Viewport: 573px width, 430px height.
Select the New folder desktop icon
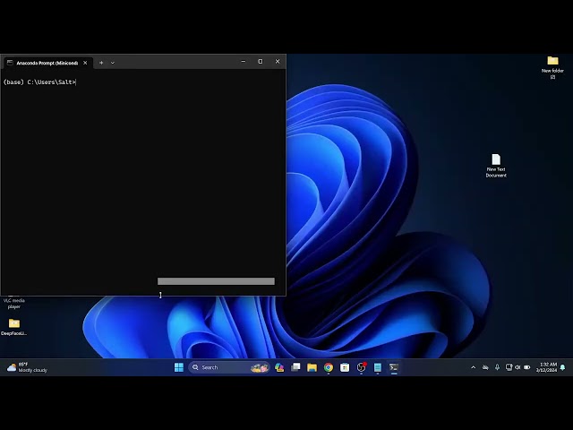tap(552, 66)
